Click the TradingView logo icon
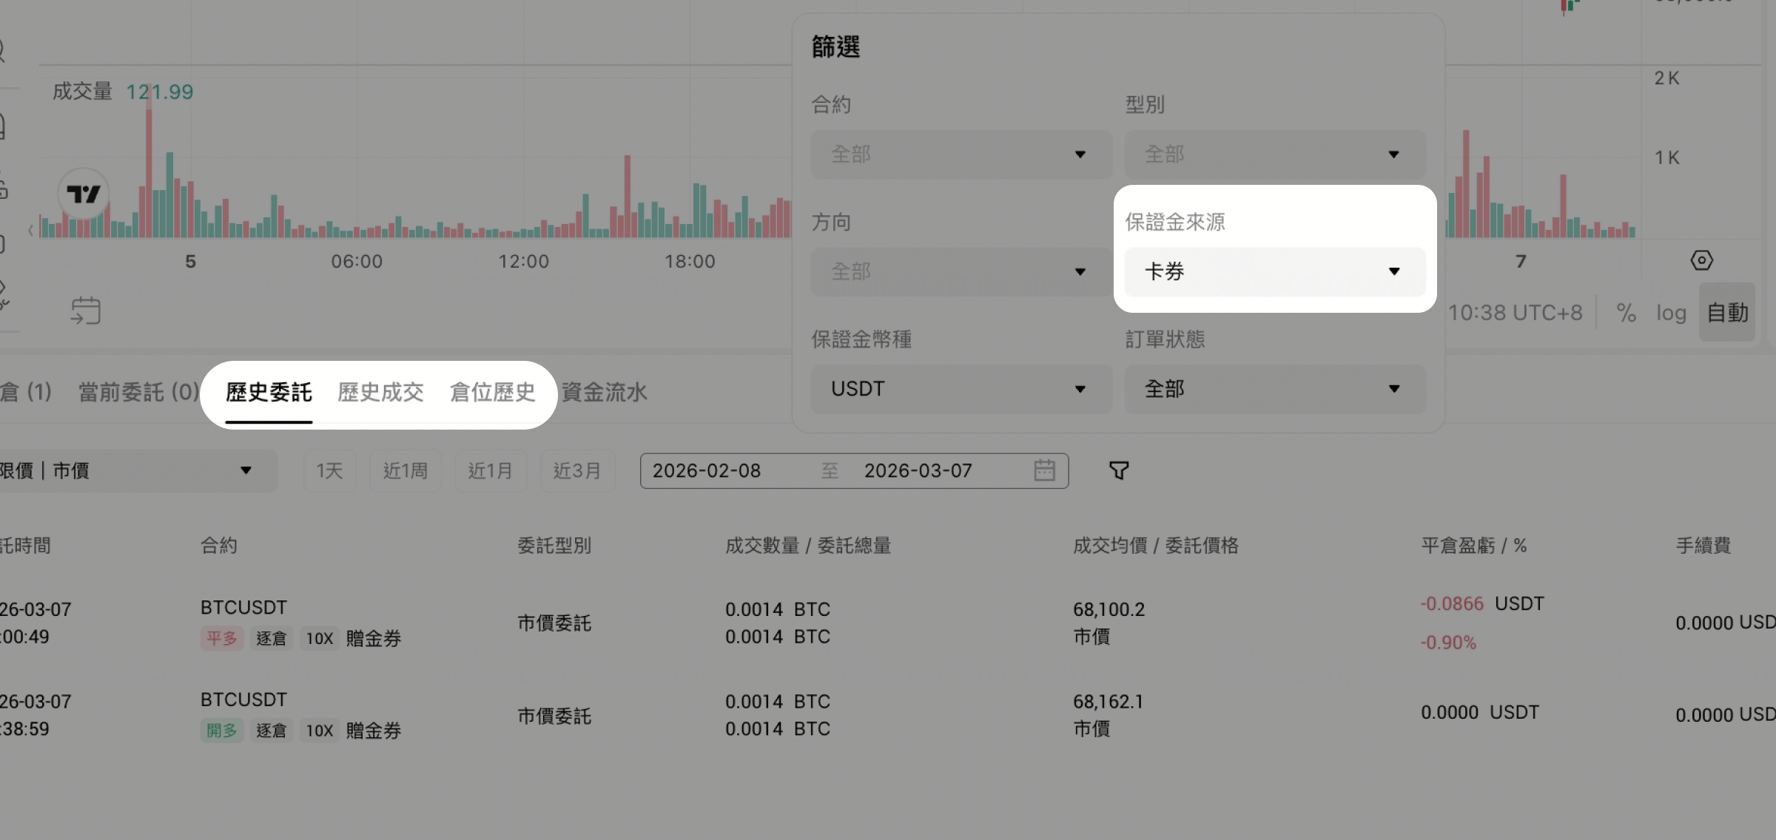The width and height of the screenshot is (1776, 840). [x=84, y=194]
